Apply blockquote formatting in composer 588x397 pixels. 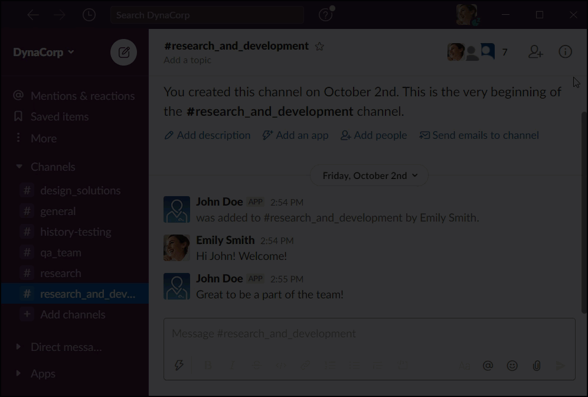point(377,365)
